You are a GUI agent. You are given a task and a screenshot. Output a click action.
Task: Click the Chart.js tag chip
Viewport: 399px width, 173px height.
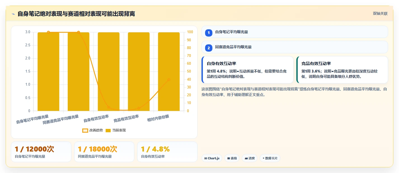[x=212, y=158]
